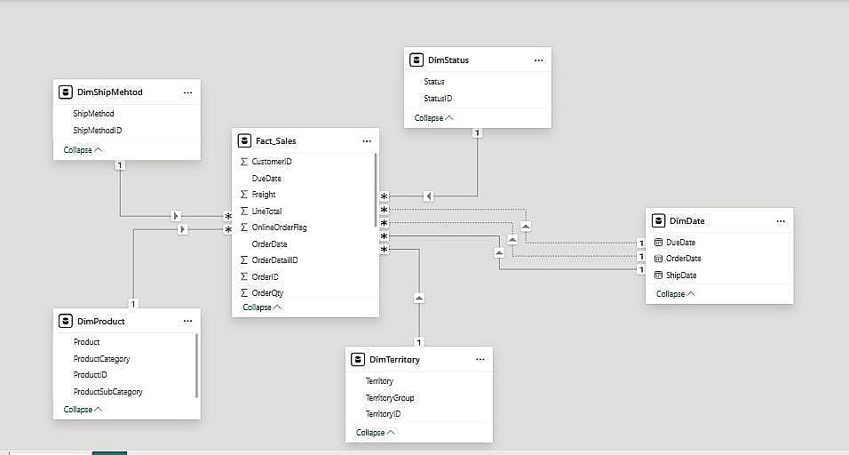This screenshot has height=455, width=849.
Task: Open the Fact_Sales more options menu
Action: (367, 140)
